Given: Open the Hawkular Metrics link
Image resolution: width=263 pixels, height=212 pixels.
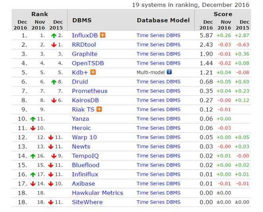Looking at the screenshot, I should tap(98, 193).
